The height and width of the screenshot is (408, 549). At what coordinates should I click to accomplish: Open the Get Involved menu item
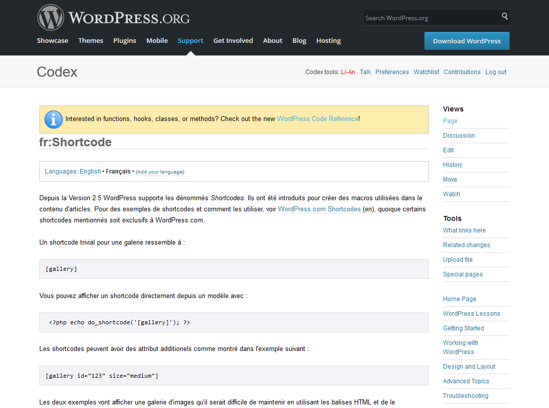tap(233, 40)
